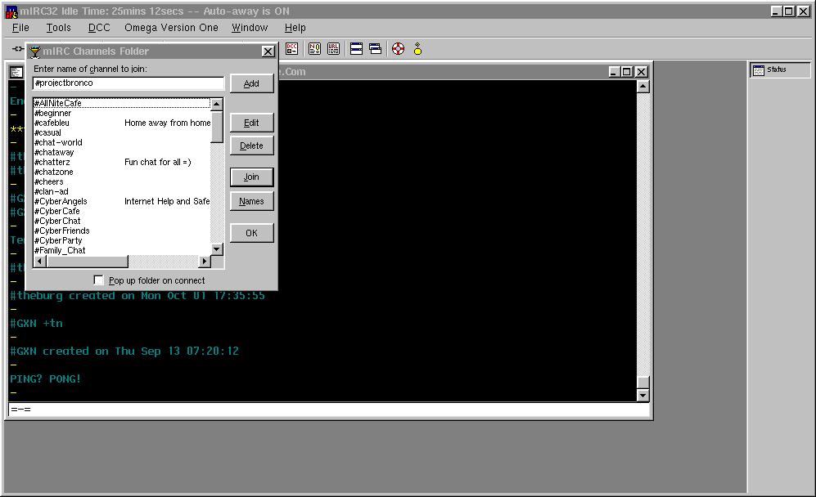Confirm the dialog with OK
This screenshot has width=816, height=497.
[251, 233]
